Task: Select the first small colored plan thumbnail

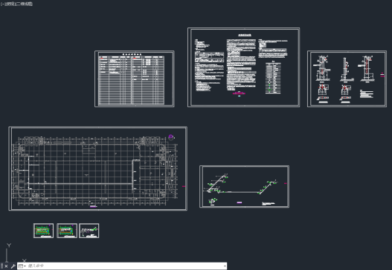Action: tap(43, 231)
